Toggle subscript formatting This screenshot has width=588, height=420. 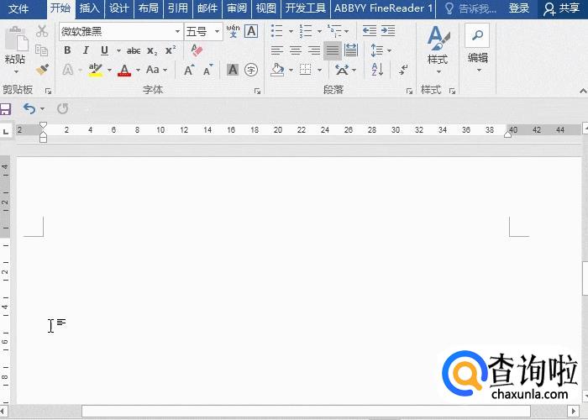point(152,50)
